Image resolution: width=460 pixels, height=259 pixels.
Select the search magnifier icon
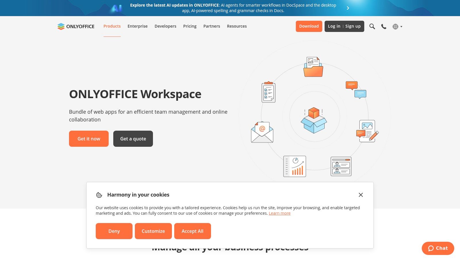point(372,26)
